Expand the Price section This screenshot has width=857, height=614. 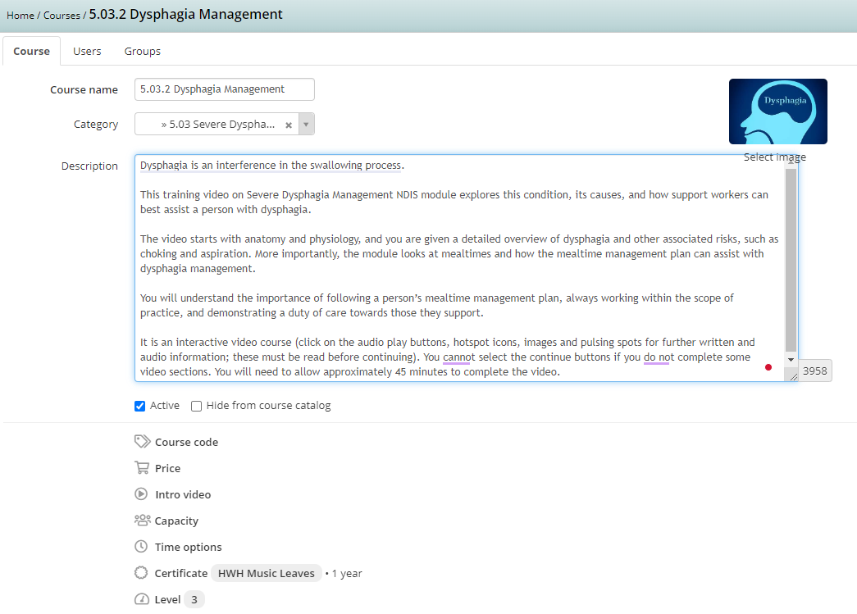[168, 468]
